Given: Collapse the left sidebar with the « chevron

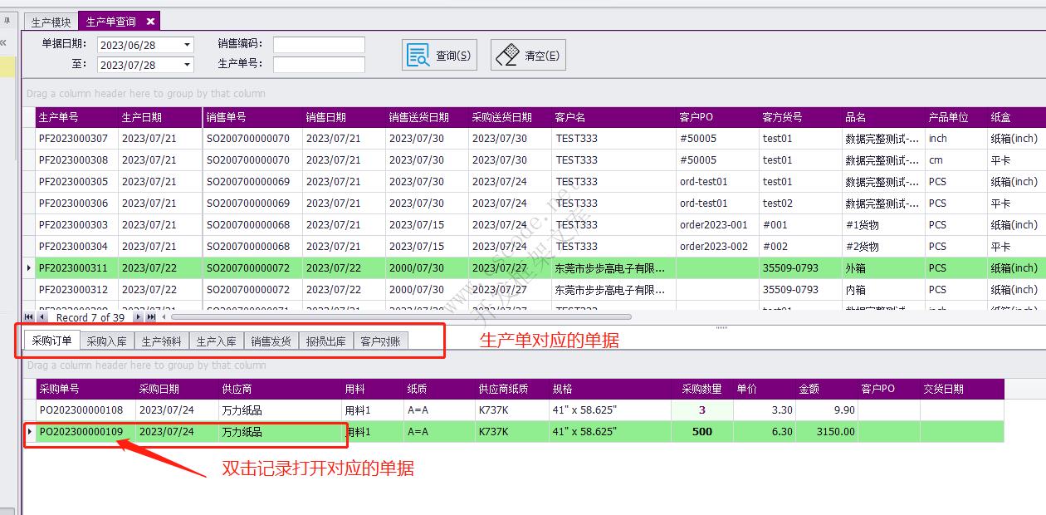Looking at the screenshot, I should [5, 42].
